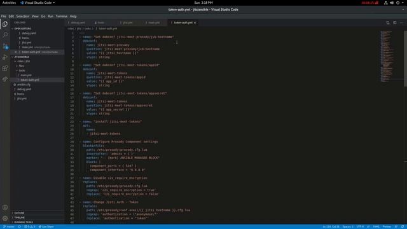Viewport: 407px width, 229px height.
Task: Expand the files folder
Action: click(x=38, y=66)
